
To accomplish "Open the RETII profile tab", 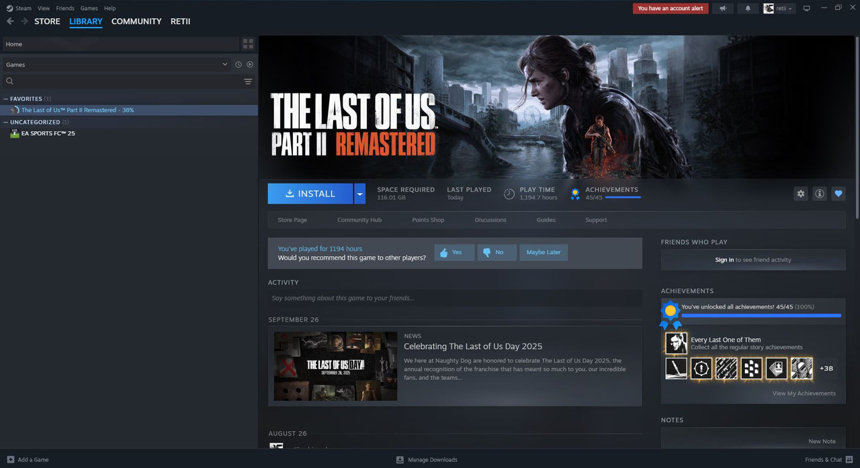I will point(180,22).
